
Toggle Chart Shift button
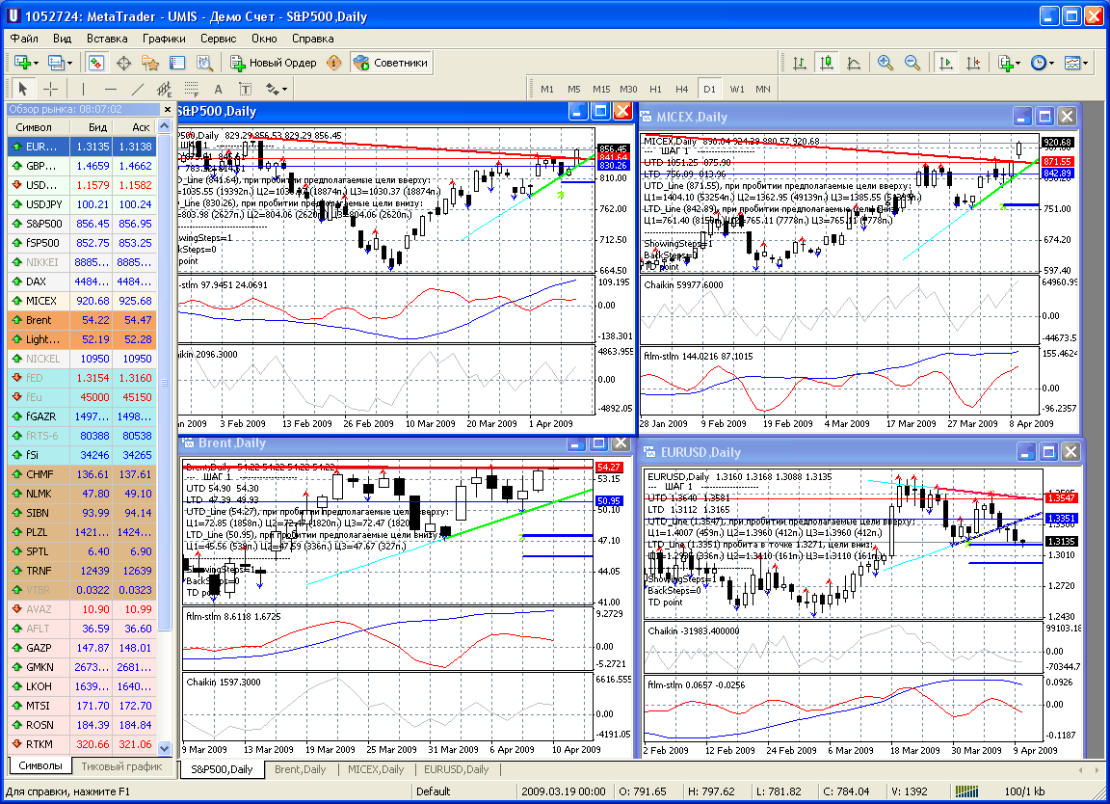point(972,63)
